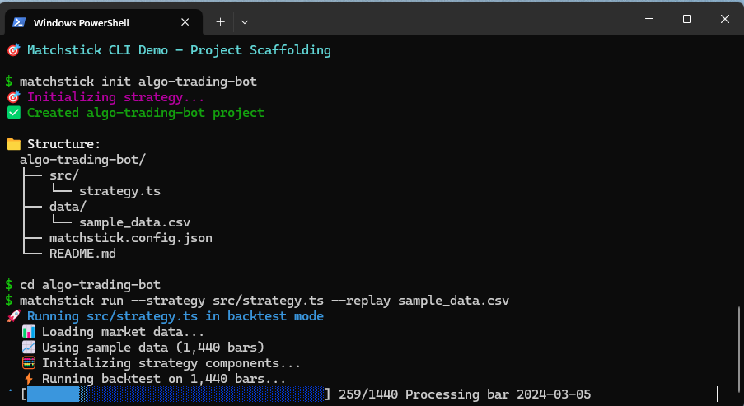Open a new tab with the plus button
Screen dimensions: 744x406
coord(220,21)
